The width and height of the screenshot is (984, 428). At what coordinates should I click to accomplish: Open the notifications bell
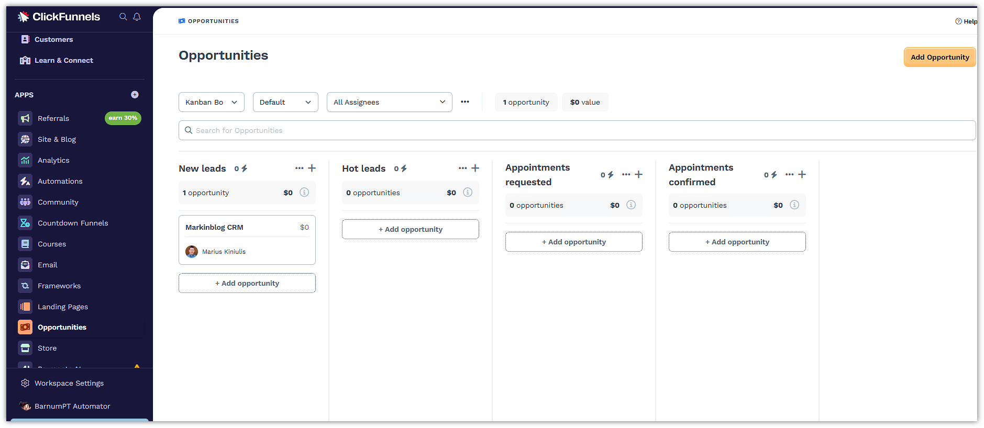click(x=137, y=17)
